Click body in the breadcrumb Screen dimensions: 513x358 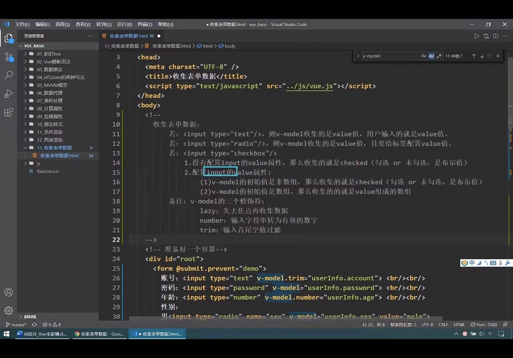click(x=227, y=46)
